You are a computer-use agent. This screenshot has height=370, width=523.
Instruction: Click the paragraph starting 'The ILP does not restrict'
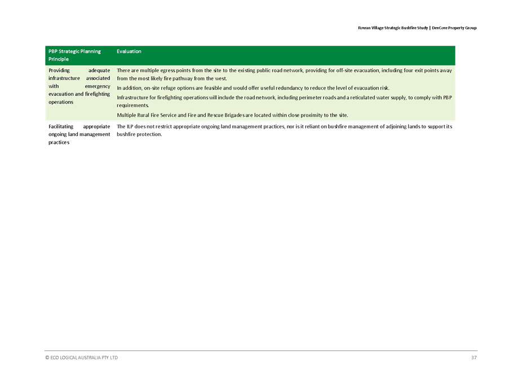tap(284, 130)
